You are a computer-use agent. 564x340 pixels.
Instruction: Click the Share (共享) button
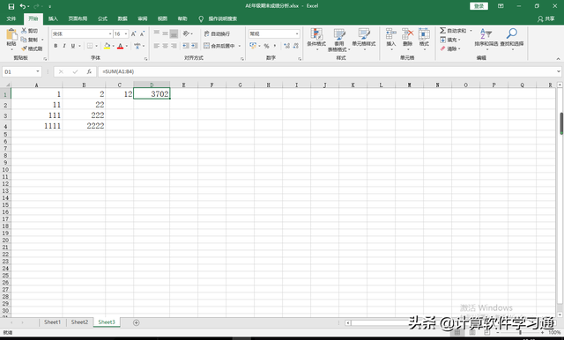click(545, 18)
